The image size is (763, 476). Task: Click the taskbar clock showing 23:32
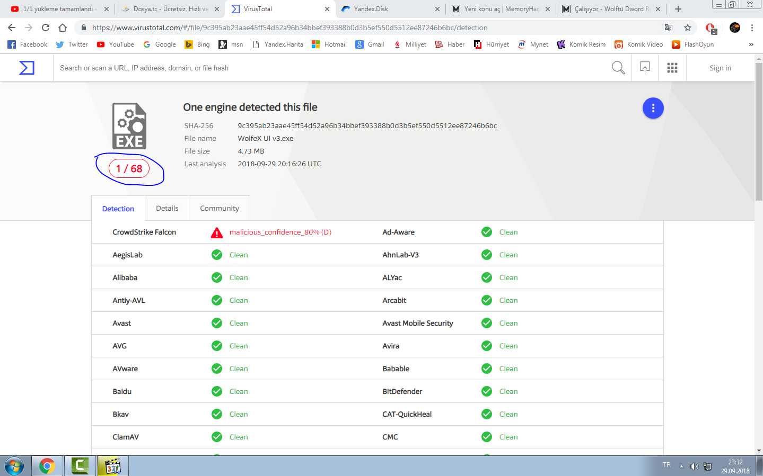[x=735, y=466]
